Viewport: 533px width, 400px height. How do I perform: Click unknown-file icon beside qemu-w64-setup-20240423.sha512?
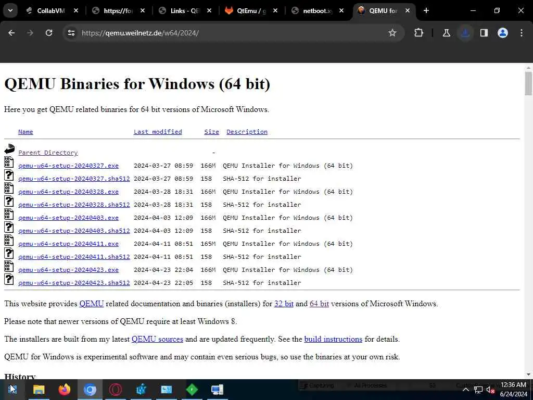click(x=9, y=279)
